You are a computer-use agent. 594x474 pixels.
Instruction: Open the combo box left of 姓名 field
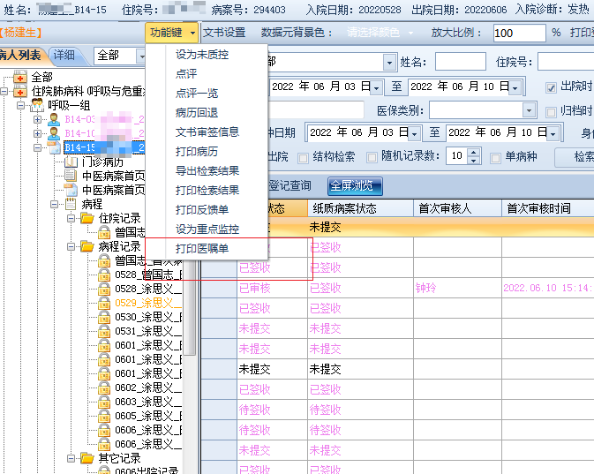coord(389,63)
